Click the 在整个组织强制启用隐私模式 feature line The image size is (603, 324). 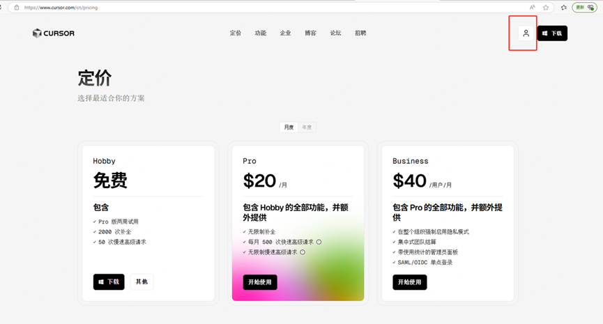pos(431,232)
